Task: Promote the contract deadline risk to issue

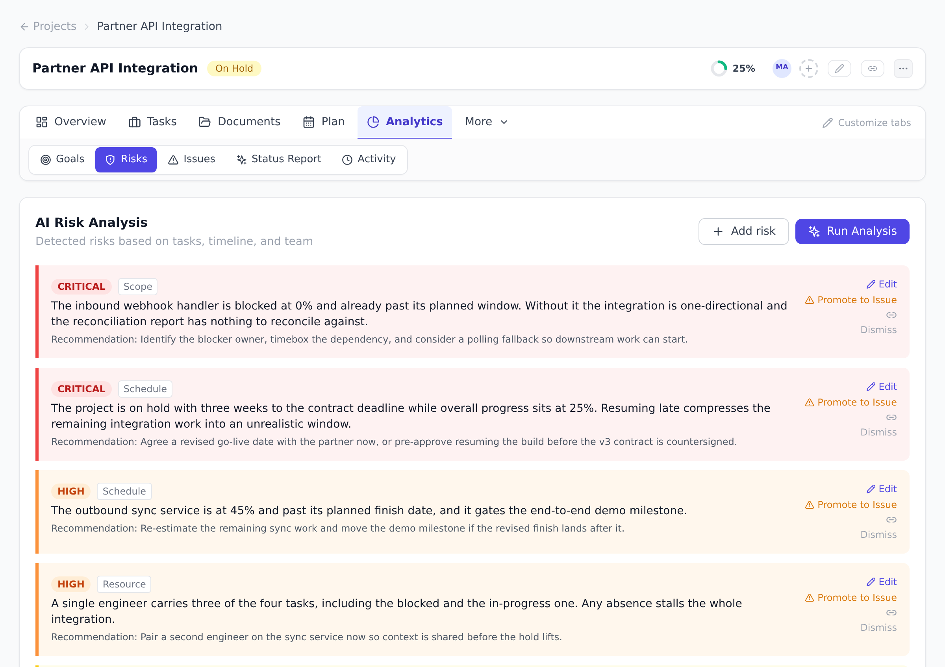Action: (x=851, y=402)
